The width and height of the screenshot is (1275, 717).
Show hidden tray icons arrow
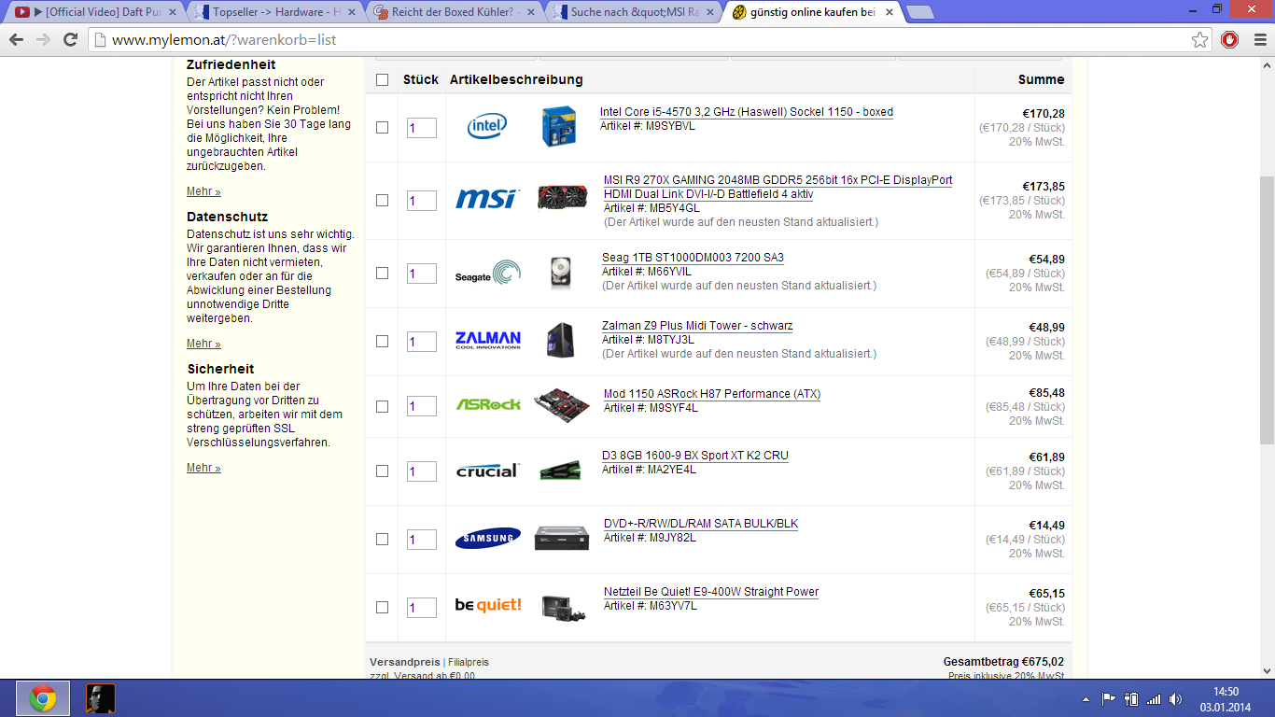click(1086, 699)
